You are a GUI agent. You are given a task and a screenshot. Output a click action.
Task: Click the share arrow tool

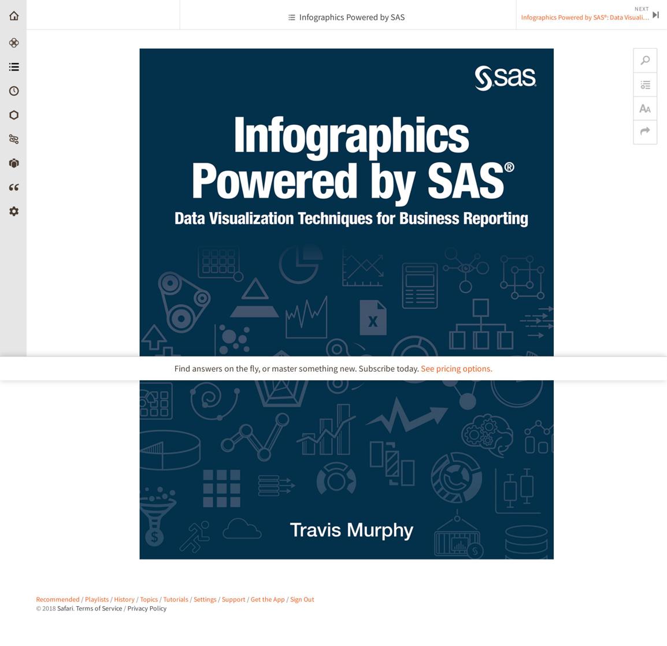[x=645, y=132]
